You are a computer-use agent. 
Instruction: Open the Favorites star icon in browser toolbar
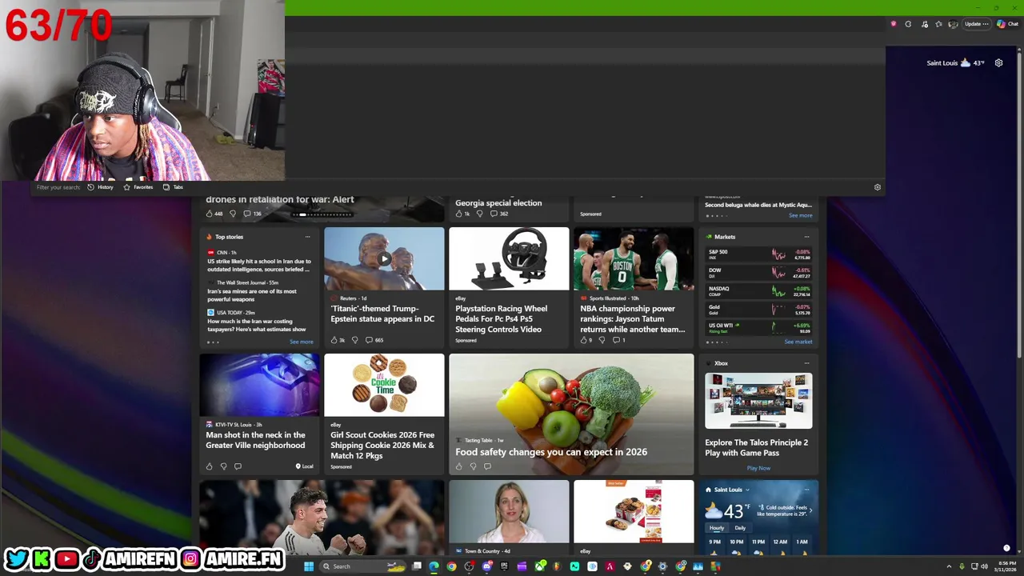pyautogui.click(x=938, y=24)
